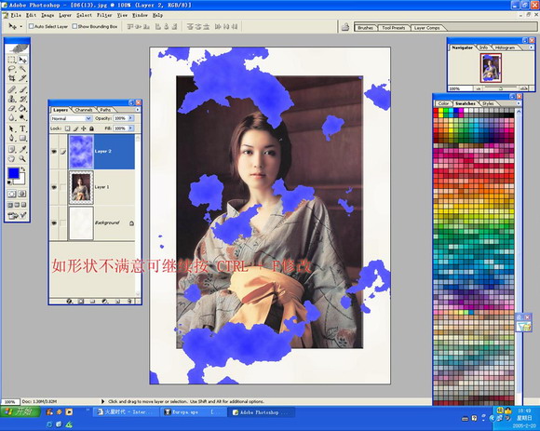This screenshot has height=431, width=540.
Task: Select the Crop tool
Action: click(x=12, y=78)
